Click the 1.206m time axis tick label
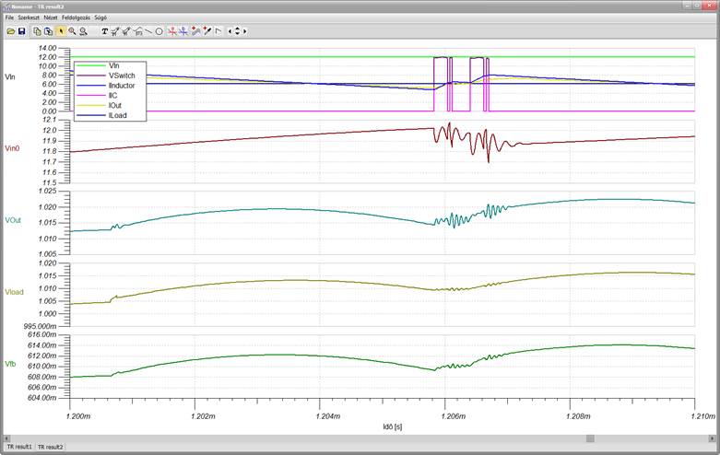Screen dimensions: 720x455 454,416
